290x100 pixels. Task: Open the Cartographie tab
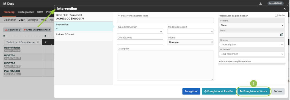[x=26, y=12]
